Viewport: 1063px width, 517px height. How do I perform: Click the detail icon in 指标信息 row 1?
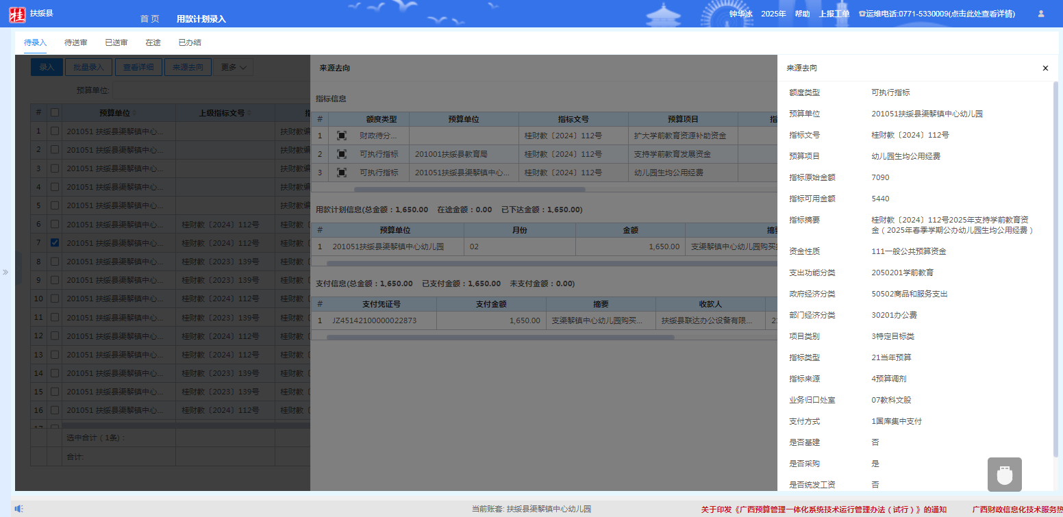[342, 136]
